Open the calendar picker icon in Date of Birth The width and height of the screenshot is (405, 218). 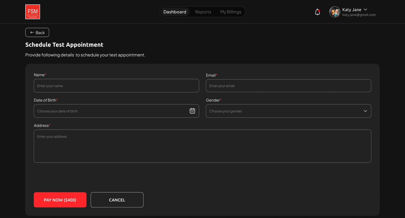(x=192, y=111)
